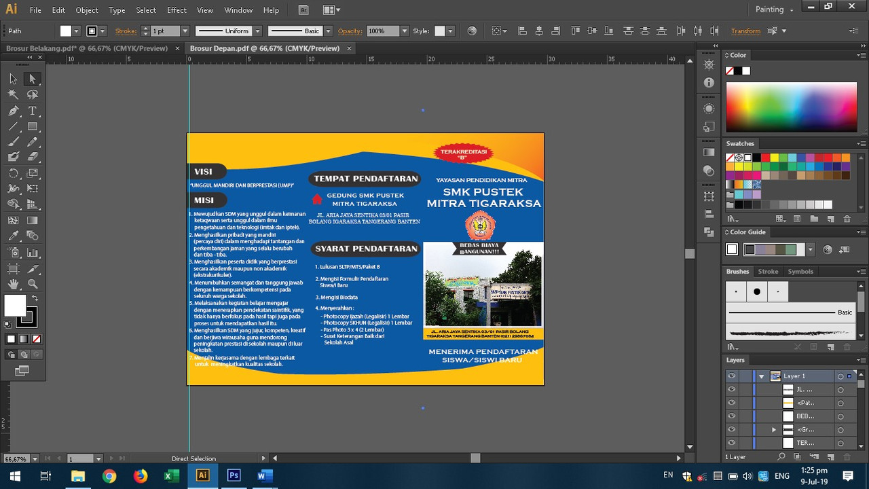Select the Line Segment tool

pos(14,126)
